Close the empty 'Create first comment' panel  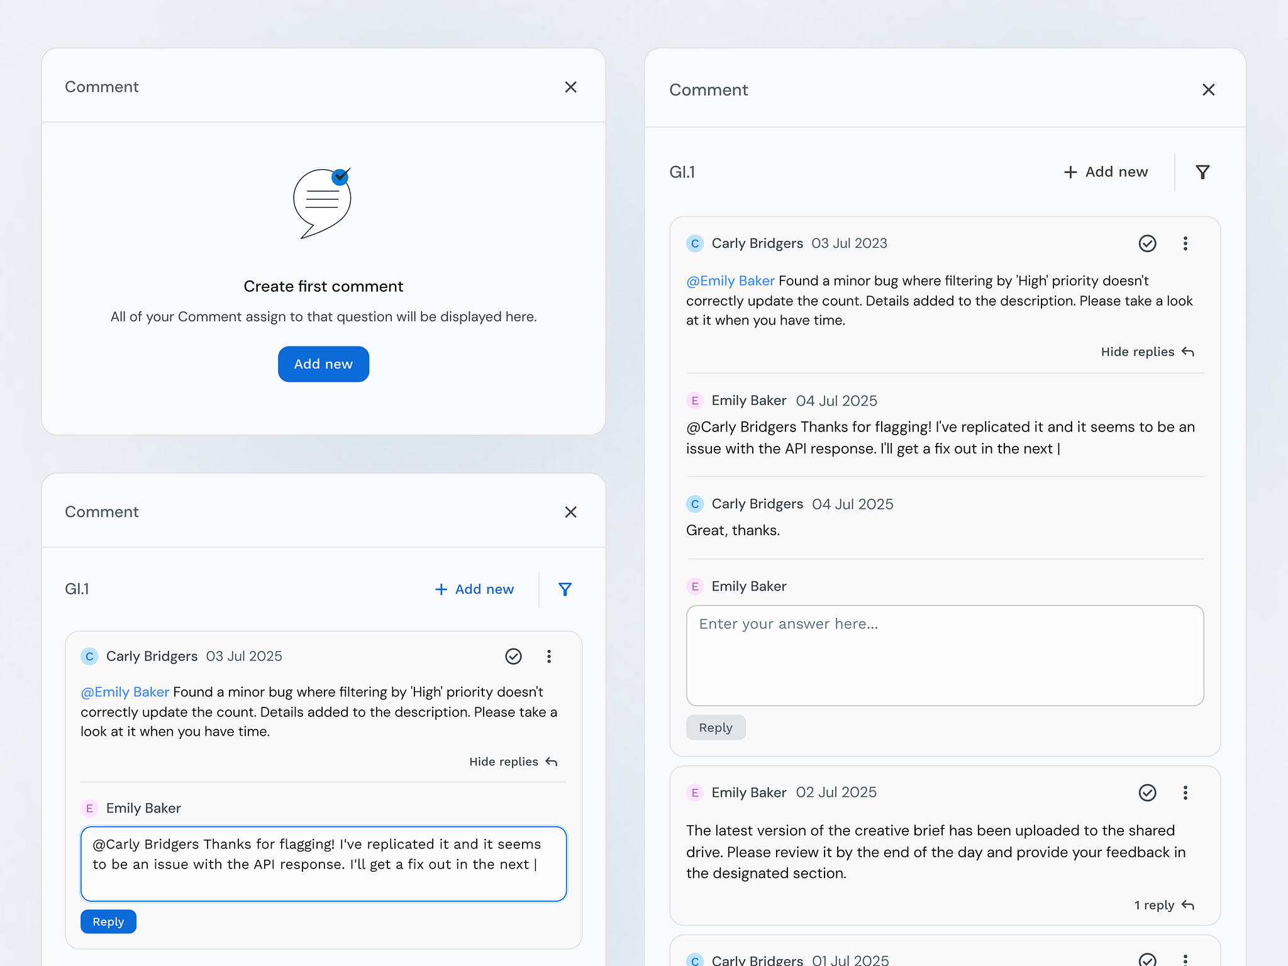[570, 87]
